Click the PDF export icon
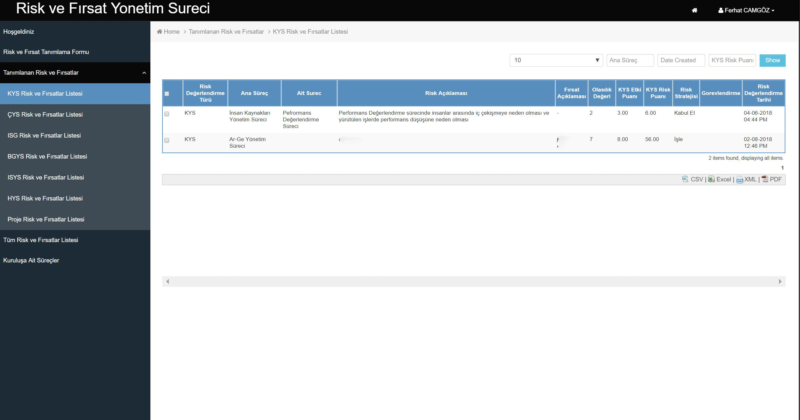This screenshot has height=420, width=800. [x=765, y=179]
